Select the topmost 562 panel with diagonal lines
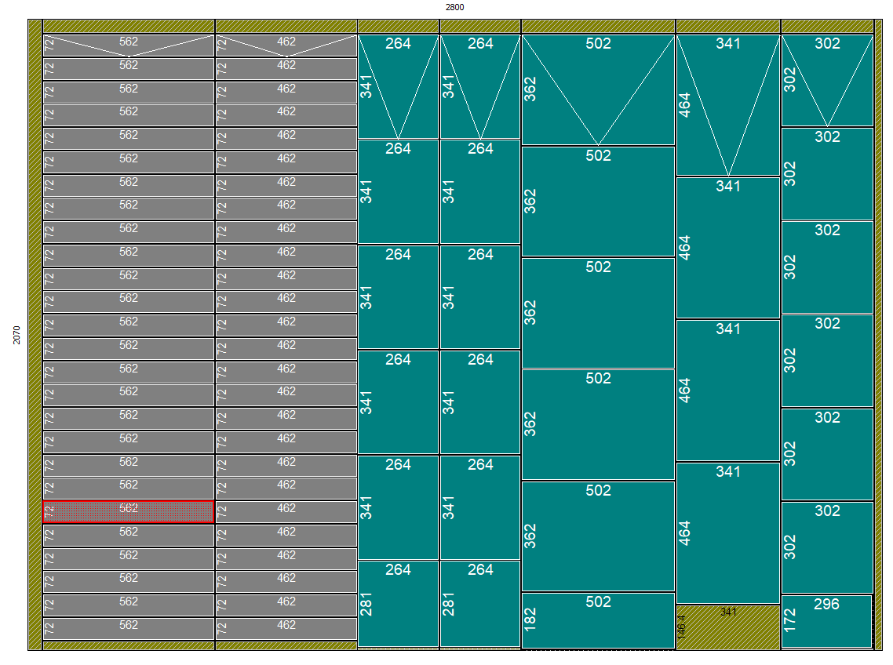The height and width of the screenshot is (665, 893). 128,45
